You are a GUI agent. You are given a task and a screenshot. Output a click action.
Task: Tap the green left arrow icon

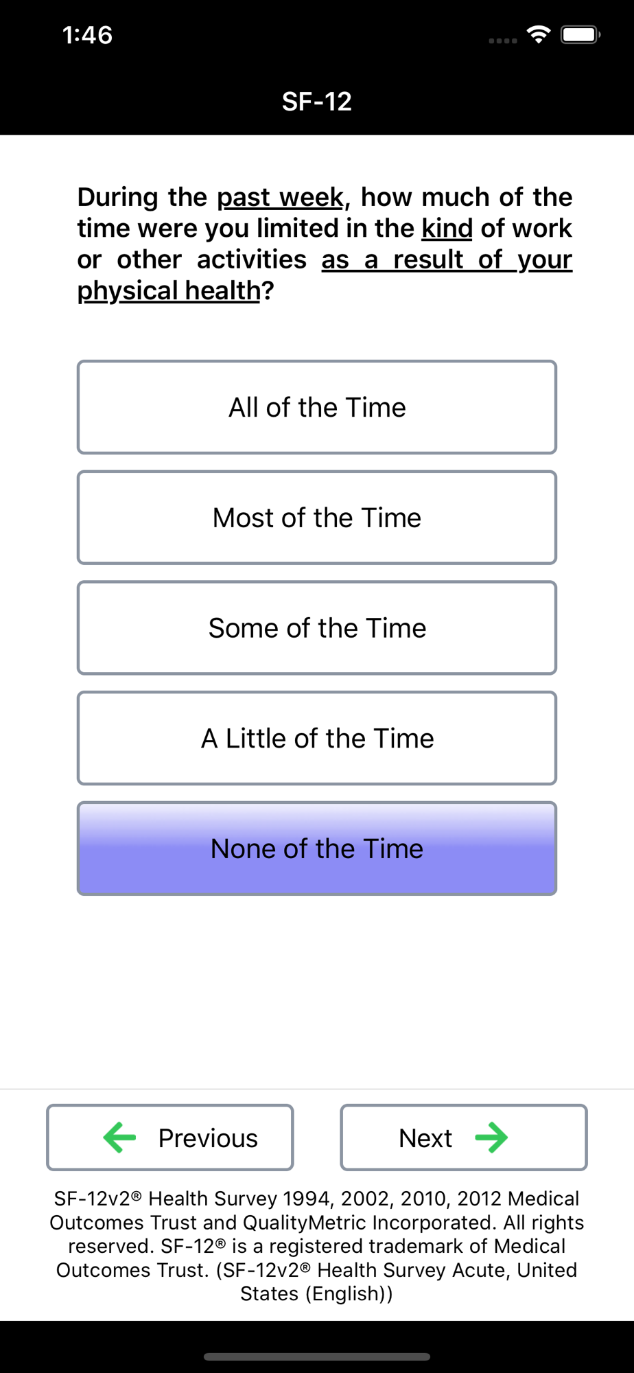(x=120, y=1138)
